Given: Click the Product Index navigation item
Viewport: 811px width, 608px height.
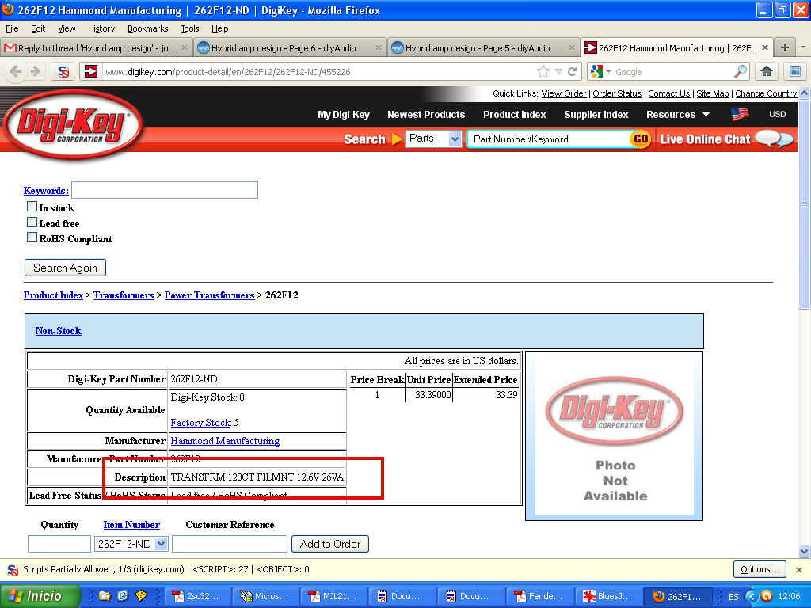Looking at the screenshot, I should [x=515, y=114].
